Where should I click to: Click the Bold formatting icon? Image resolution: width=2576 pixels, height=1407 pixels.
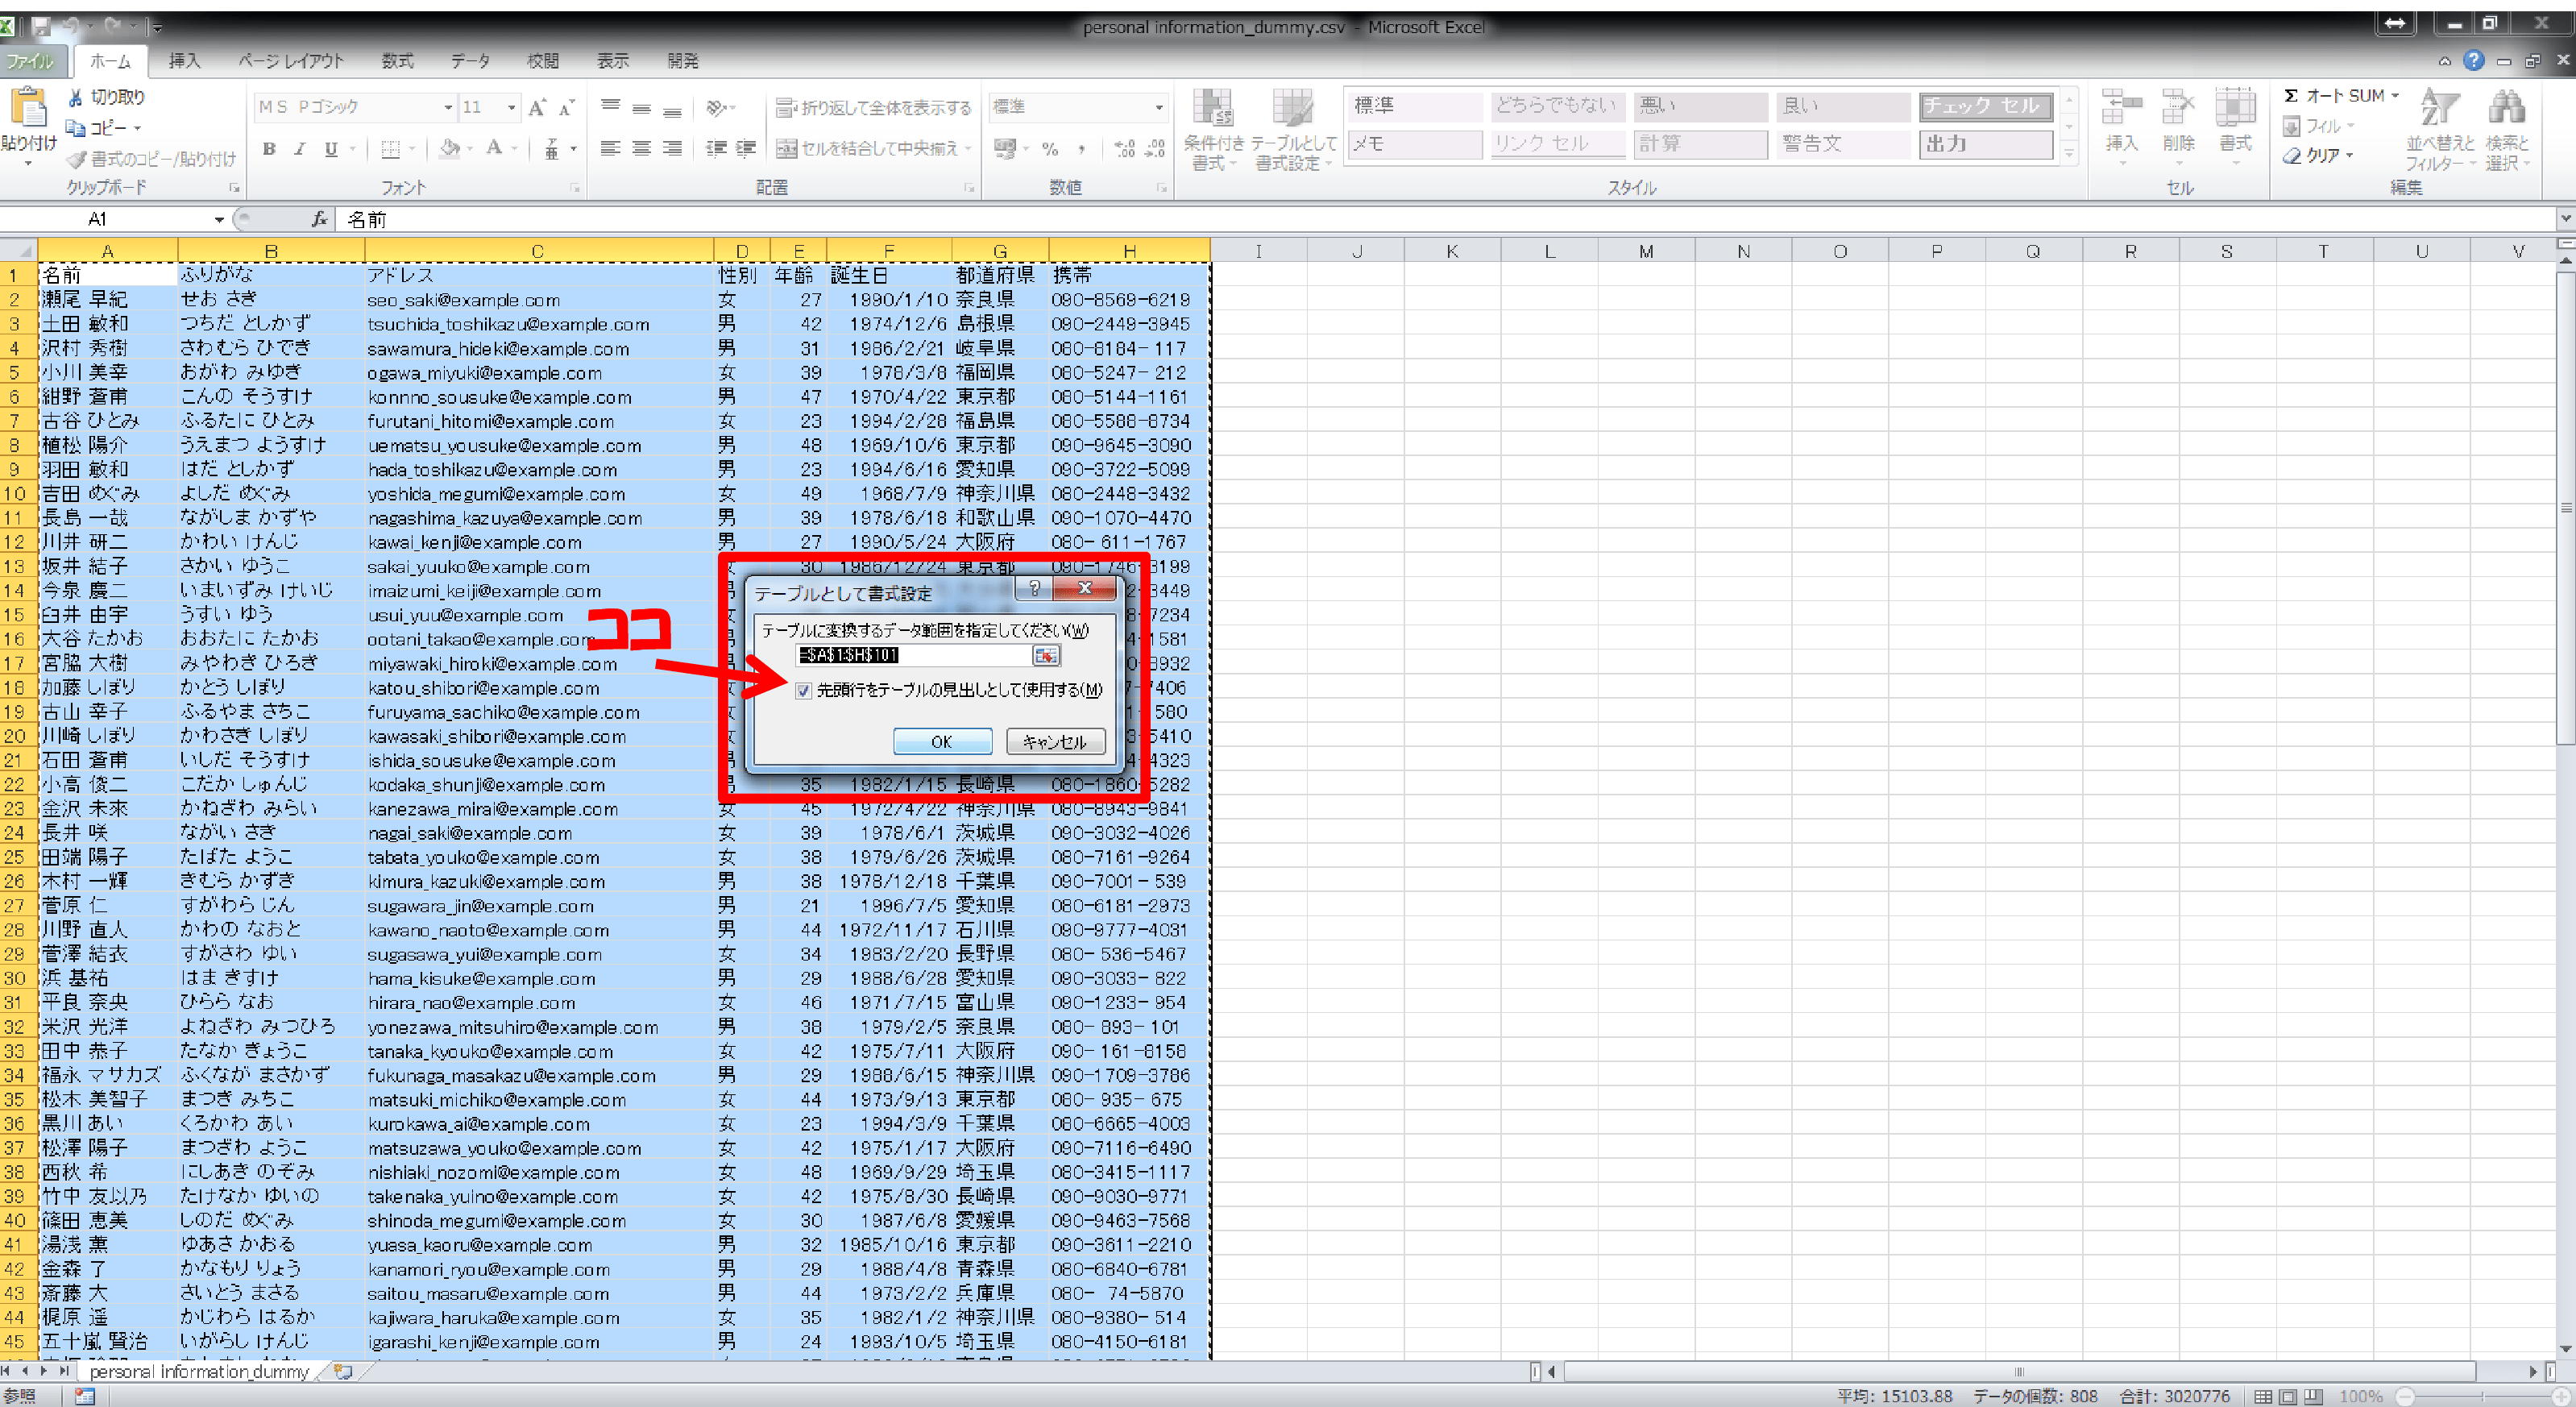coord(269,149)
